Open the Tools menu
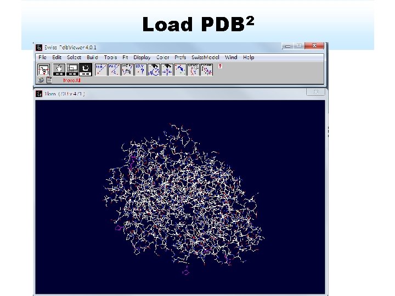The image size is (395, 296). pyautogui.click(x=110, y=58)
